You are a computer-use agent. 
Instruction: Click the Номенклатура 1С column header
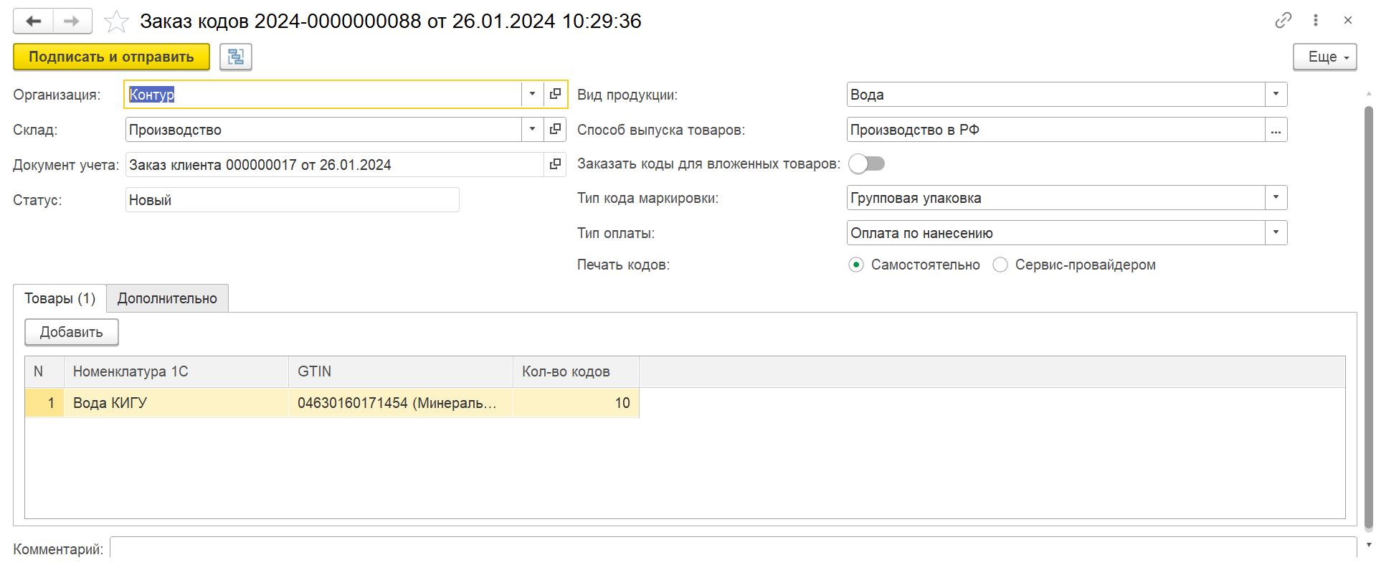click(176, 371)
